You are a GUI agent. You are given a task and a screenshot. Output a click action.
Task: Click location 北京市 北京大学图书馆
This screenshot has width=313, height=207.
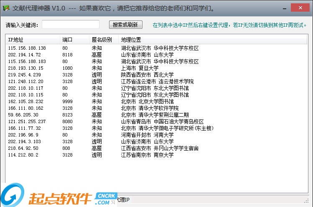coord(148,101)
